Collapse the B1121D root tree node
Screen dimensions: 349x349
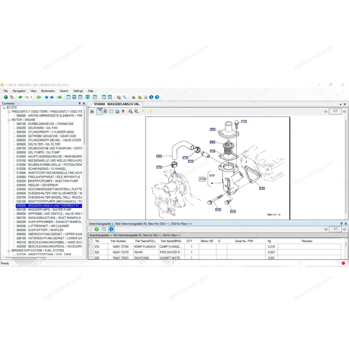coord(4,108)
